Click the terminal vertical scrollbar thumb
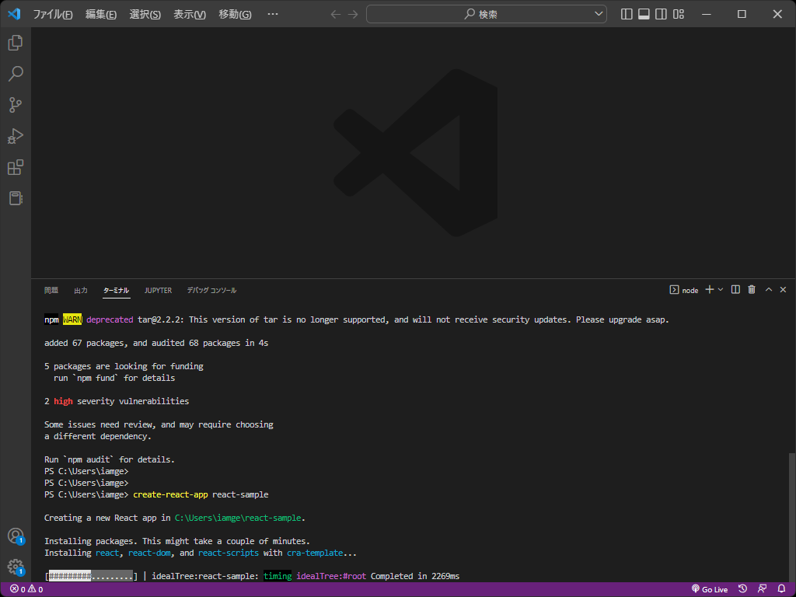This screenshot has width=796, height=597. (x=792, y=516)
